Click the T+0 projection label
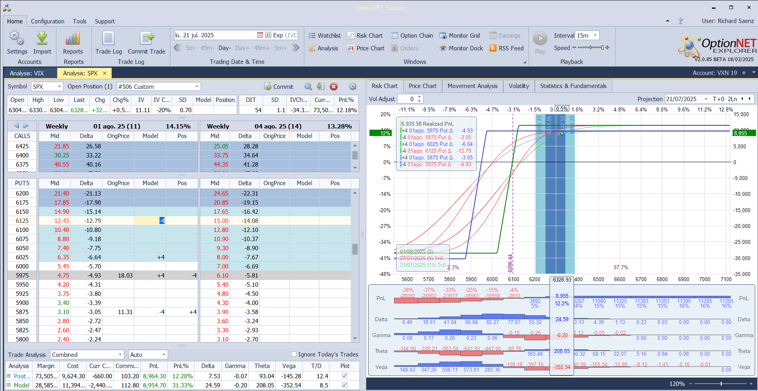This screenshot has height=391, width=758. [x=719, y=99]
